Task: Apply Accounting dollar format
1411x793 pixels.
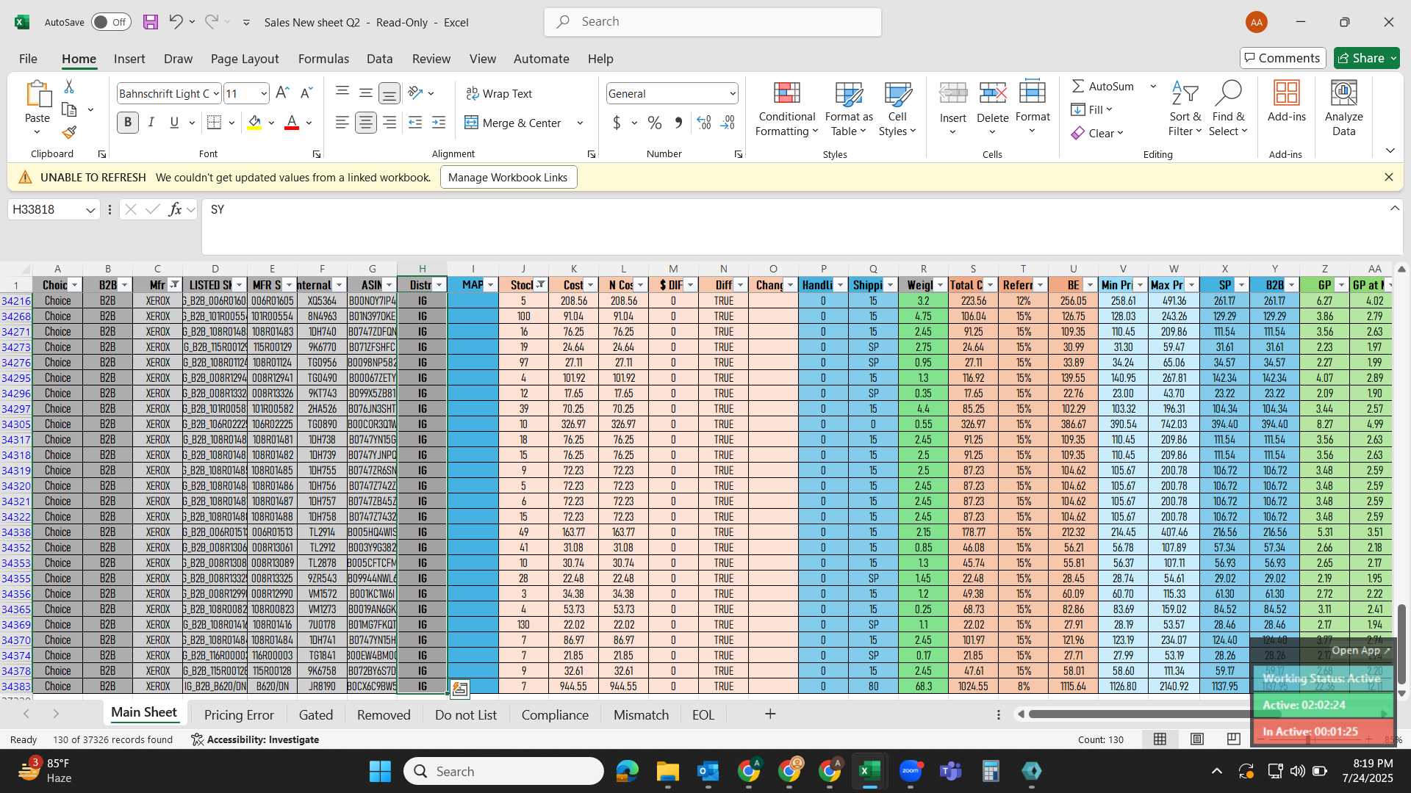Action: point(617,123)
